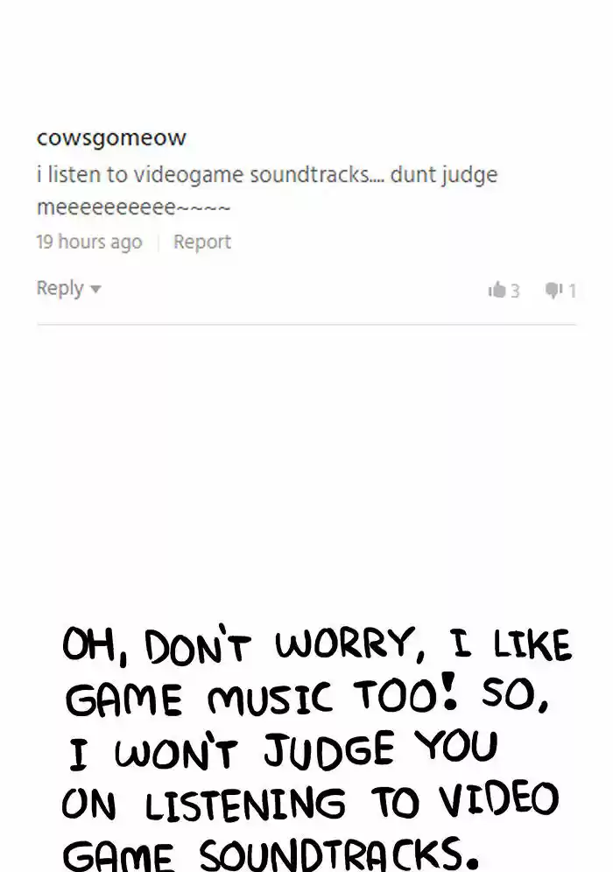This screenshot has height=872, width=613.
Task: Click the like count number 3
Action: click(515, 291)
